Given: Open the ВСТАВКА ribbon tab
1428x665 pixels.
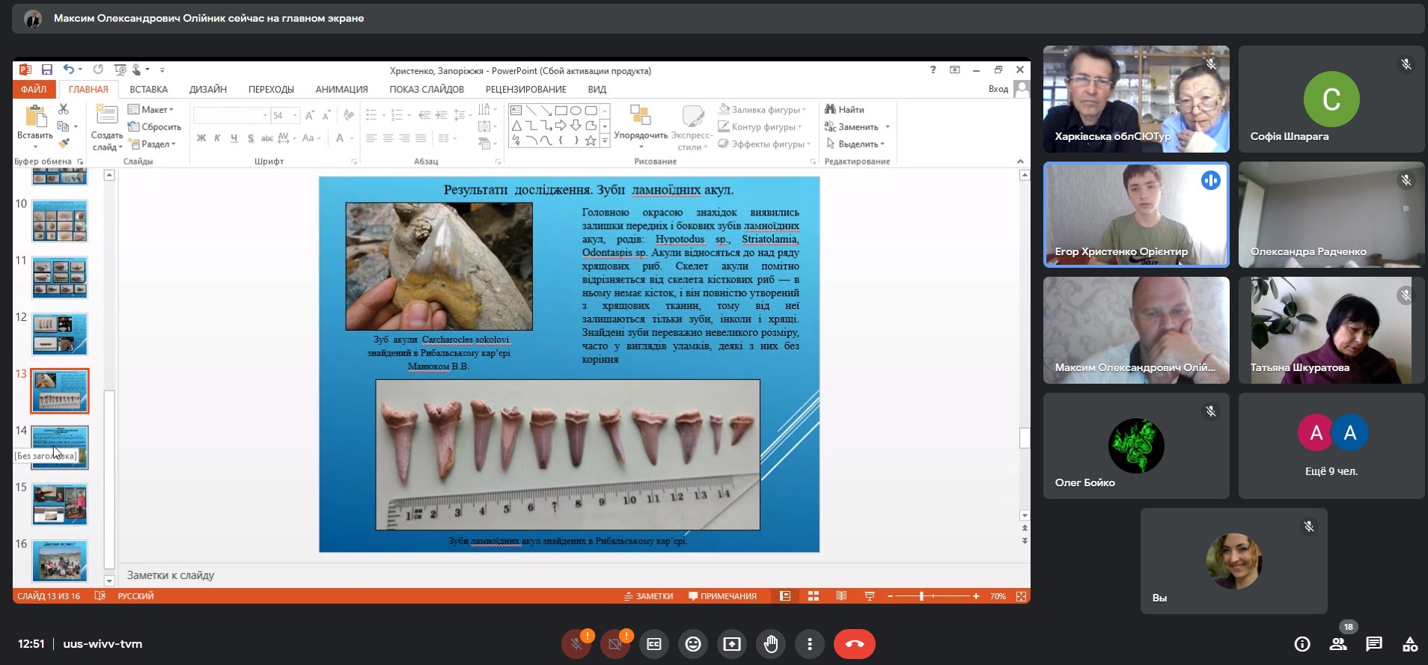Looking at the screenshot, I should click(148, 90).
